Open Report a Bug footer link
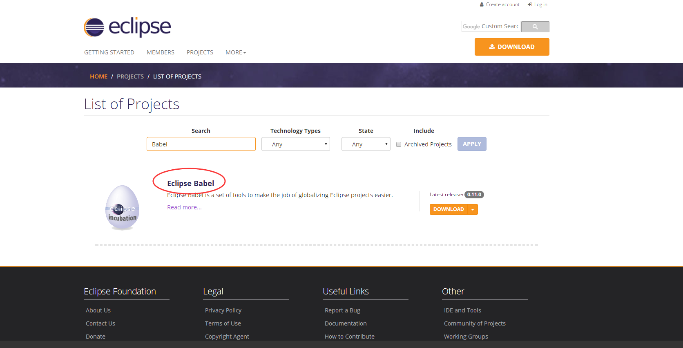This screenshot has width=683, height=348. [342, 310]
